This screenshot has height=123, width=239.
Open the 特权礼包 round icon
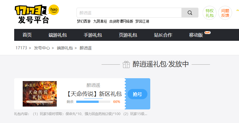tap(210, 13)
